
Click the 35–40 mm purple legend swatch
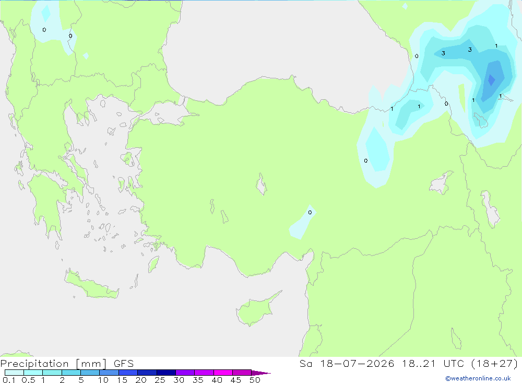tap(204, 373)
